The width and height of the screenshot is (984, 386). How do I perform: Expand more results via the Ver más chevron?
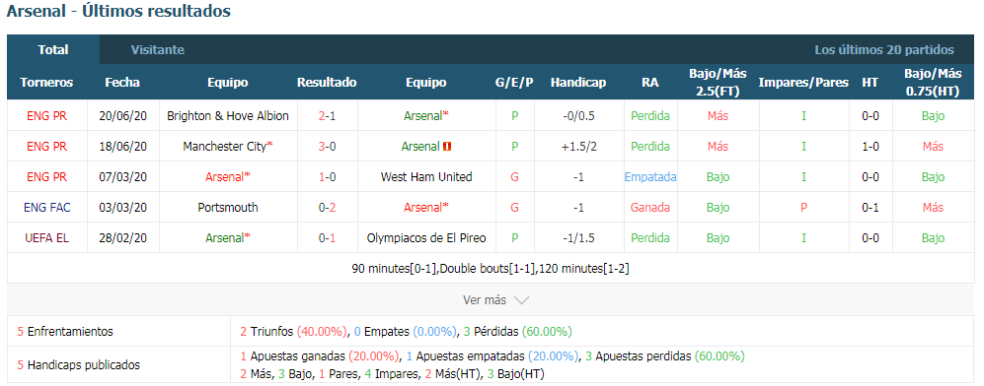(521, 300)
